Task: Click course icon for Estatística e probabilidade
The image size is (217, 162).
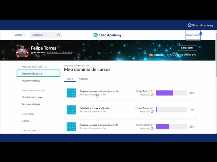Action: pos(71,110)
